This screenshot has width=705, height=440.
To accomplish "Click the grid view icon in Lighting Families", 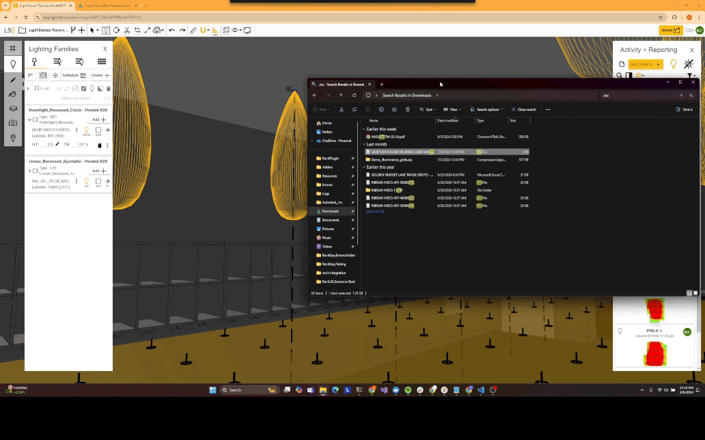I will (x=102, y=62).
